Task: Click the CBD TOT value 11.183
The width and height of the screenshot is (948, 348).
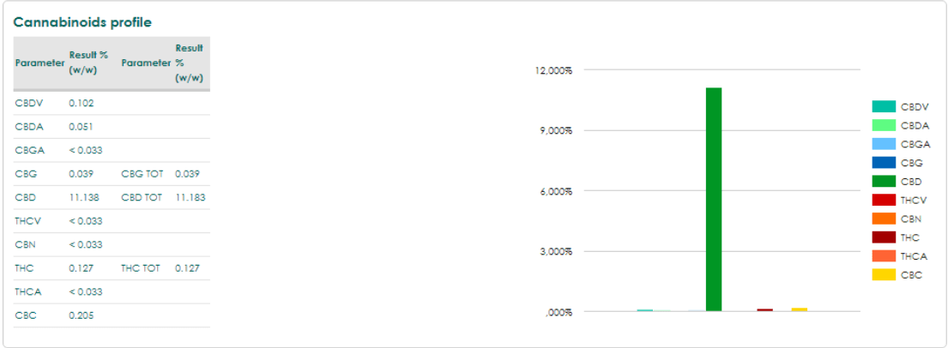Action: click(190, 197)
